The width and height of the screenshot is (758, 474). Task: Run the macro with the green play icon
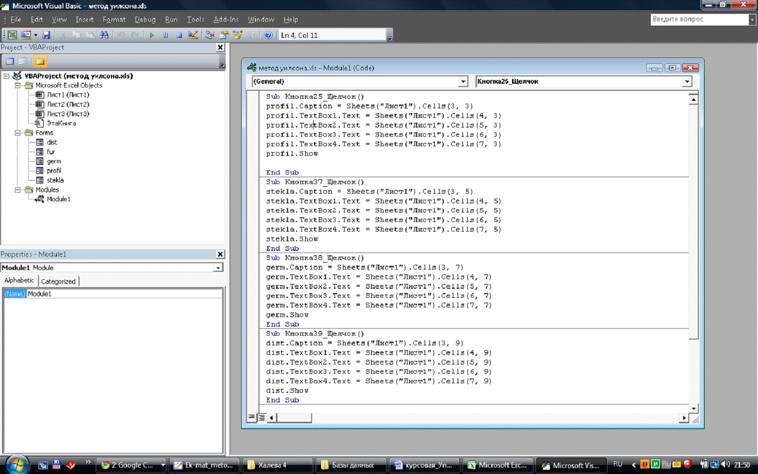(x=151, y=35)
